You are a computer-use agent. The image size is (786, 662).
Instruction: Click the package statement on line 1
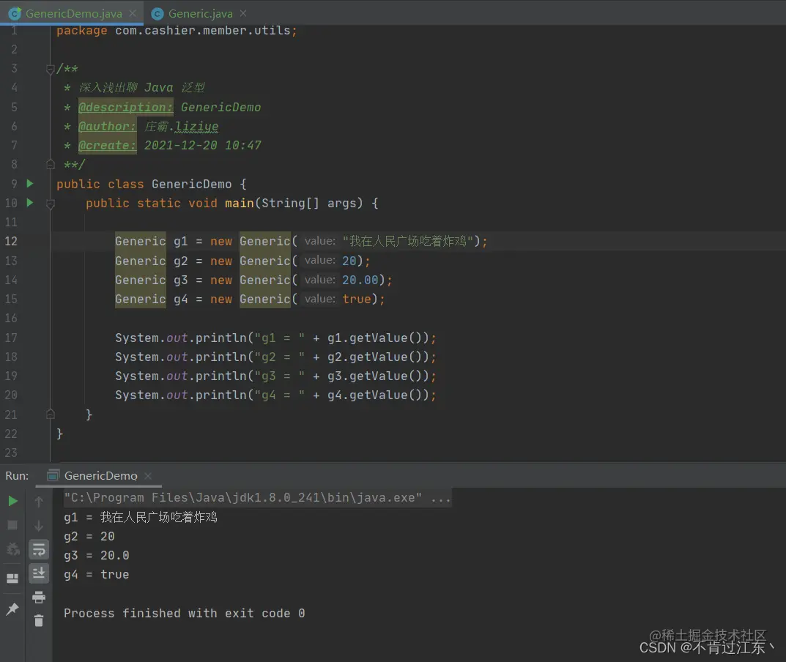(177, 31)
